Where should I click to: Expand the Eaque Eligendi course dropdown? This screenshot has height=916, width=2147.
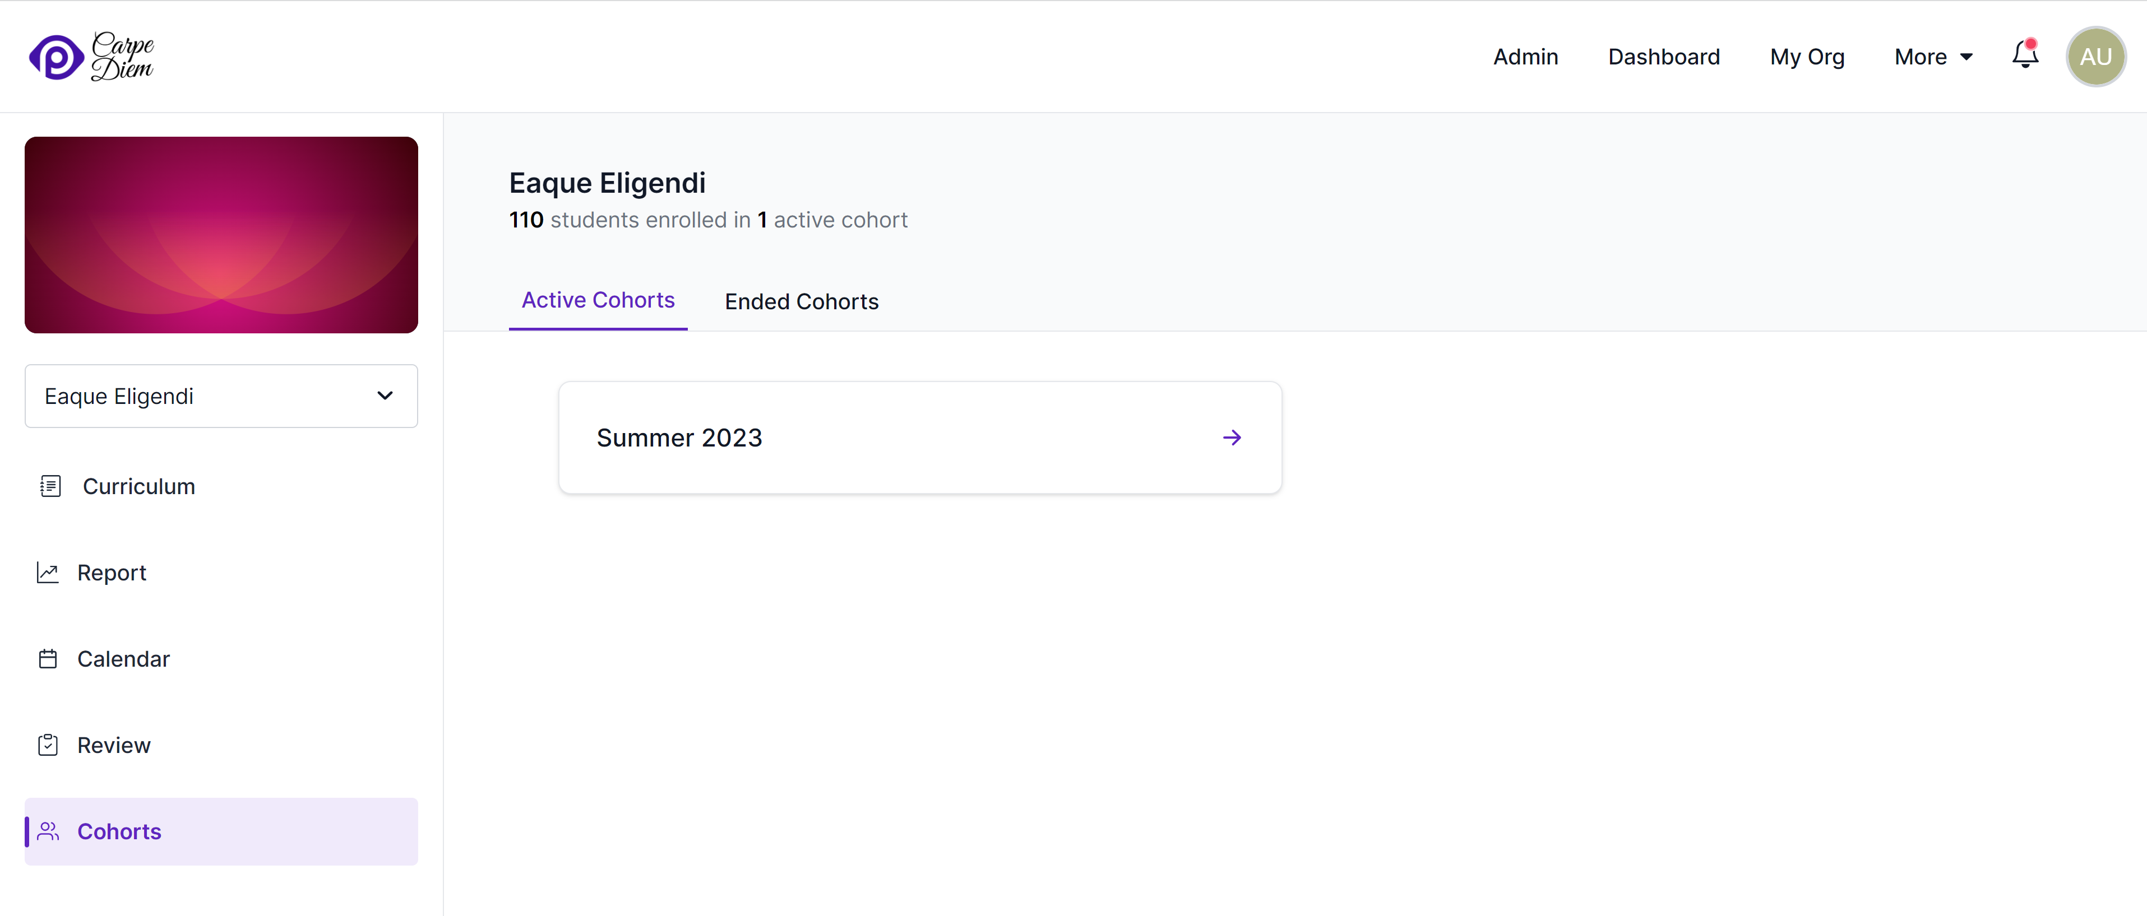(x=221, y=397)
